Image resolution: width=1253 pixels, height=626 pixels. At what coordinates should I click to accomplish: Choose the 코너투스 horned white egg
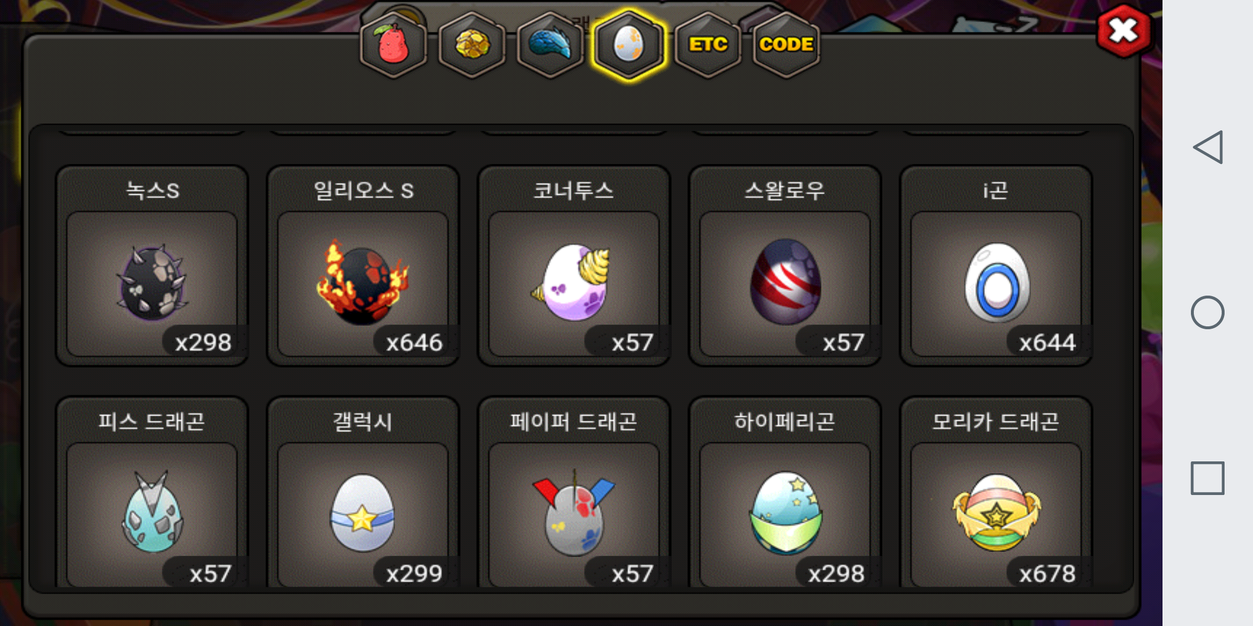pos(574,266)
